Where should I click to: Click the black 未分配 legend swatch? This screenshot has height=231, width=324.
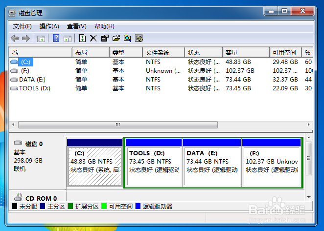pyautogui.click(x=15, y=206)
